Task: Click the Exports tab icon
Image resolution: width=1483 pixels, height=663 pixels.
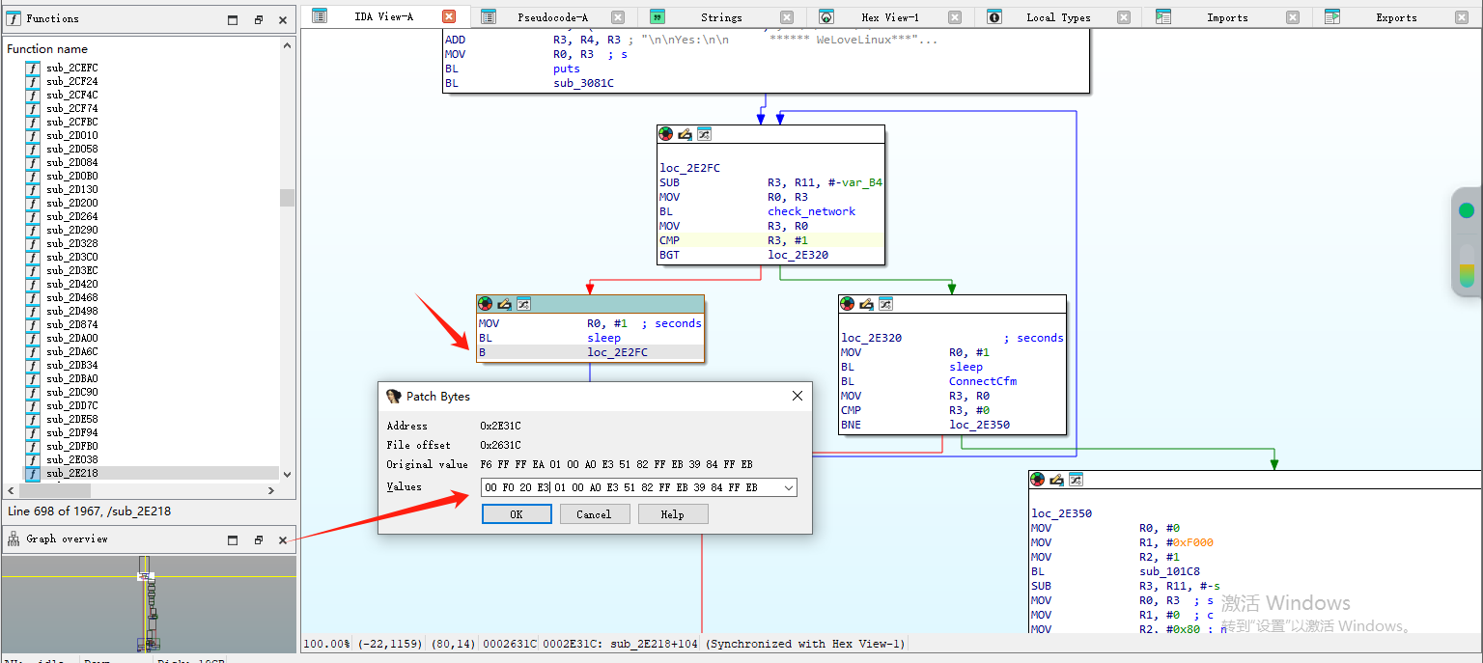Action: (1332, 17)
